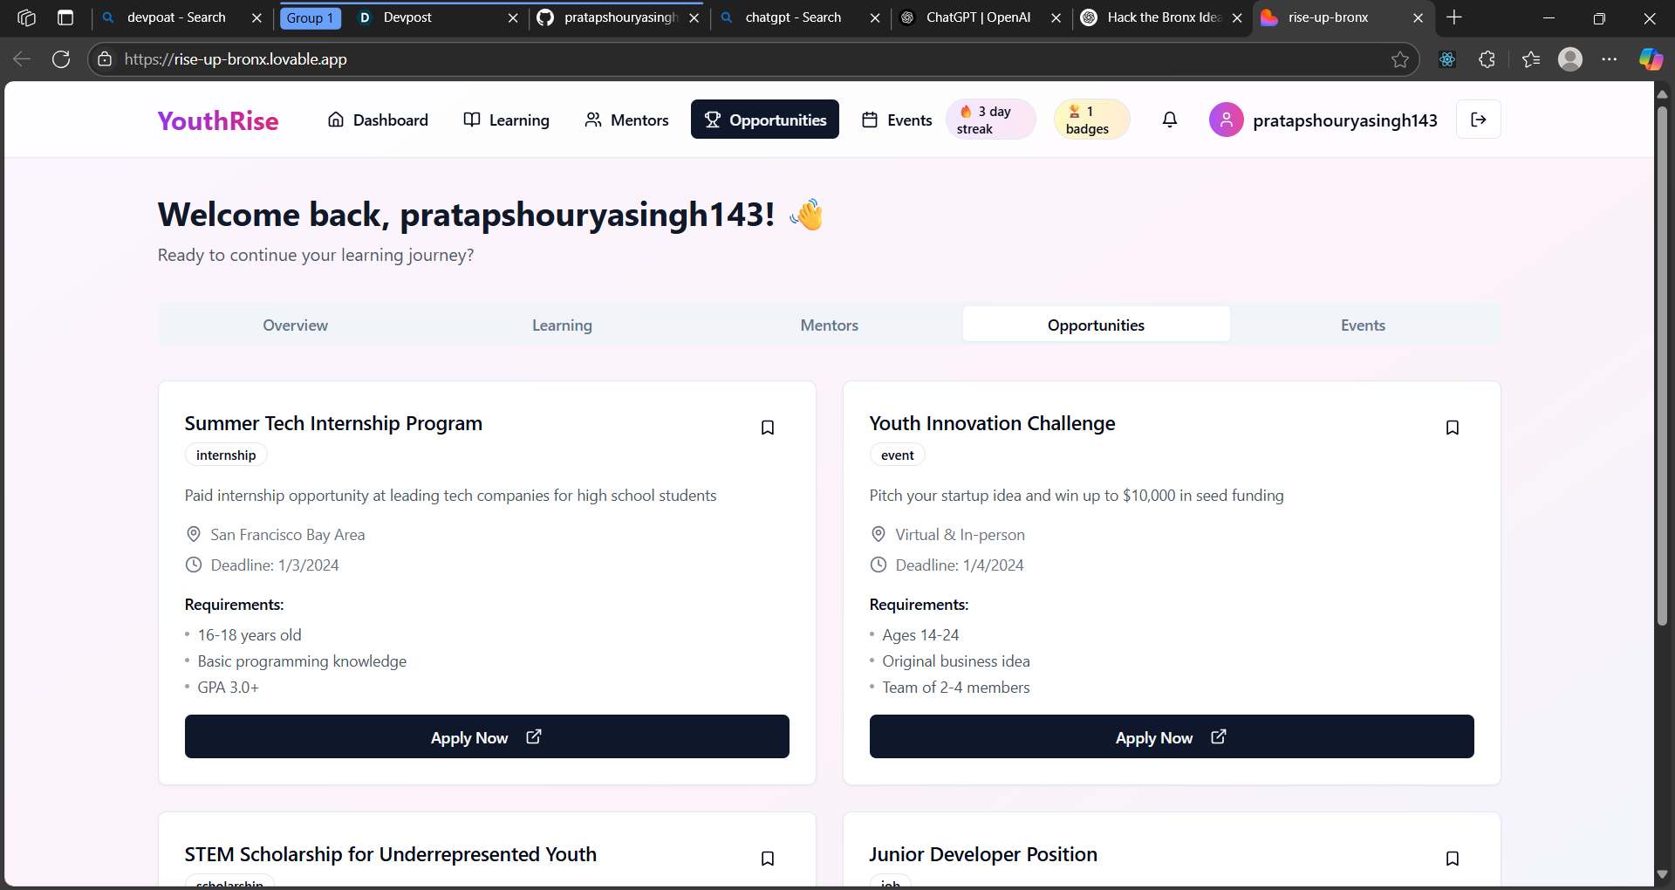The height and width of the screenshot is (890, 1675).
Task: Open the Copilot sidebar icon
Action: pyautogui.click(x=1651, y=59)
